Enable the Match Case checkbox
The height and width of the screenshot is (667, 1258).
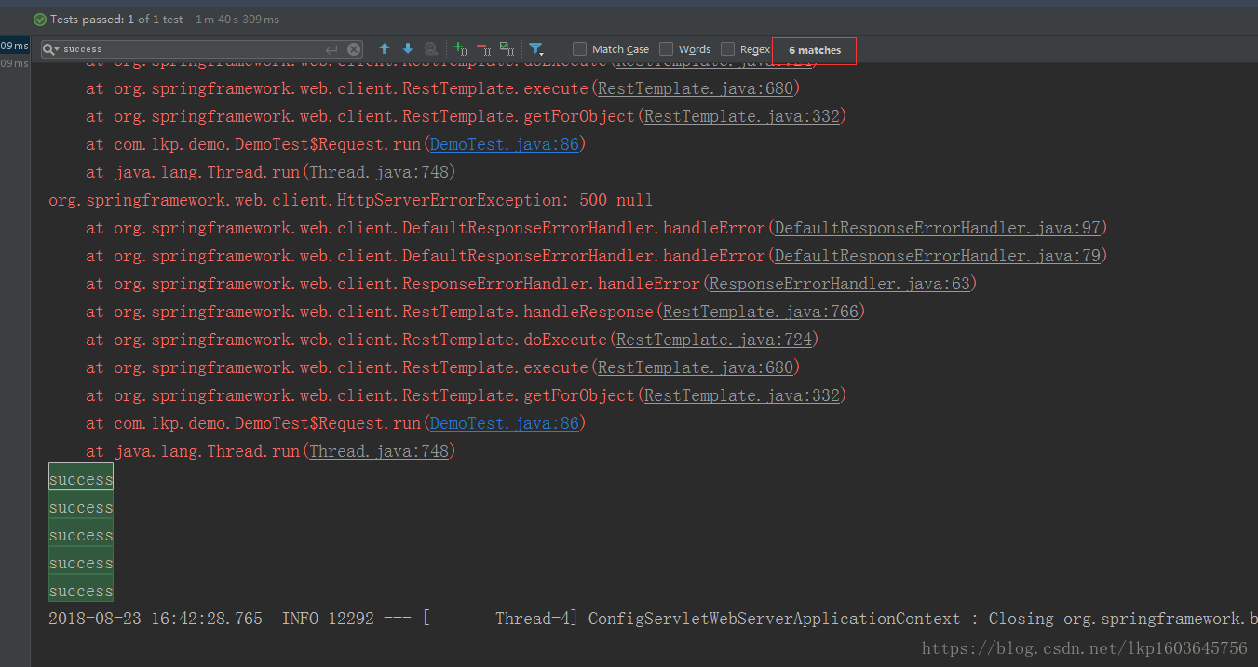click(579, 49)
